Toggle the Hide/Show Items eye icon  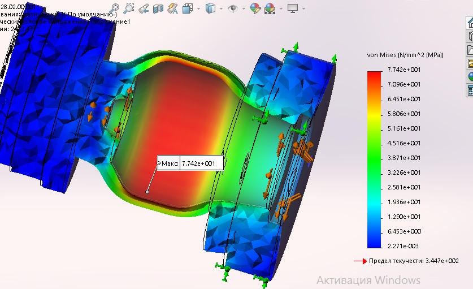coord(233,8)
